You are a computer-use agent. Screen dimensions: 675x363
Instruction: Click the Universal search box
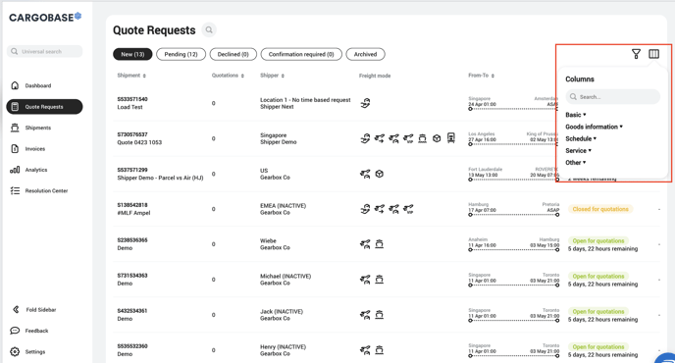tap(44, 51)
